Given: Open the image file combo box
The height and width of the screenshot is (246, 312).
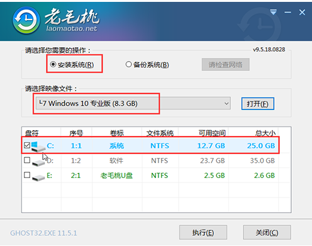Looking at the screenshot, I should coord(133,103).
